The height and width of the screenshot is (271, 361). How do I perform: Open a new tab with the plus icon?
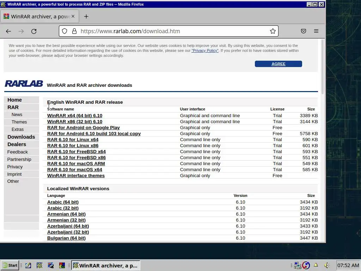click(x=86, y=17)
